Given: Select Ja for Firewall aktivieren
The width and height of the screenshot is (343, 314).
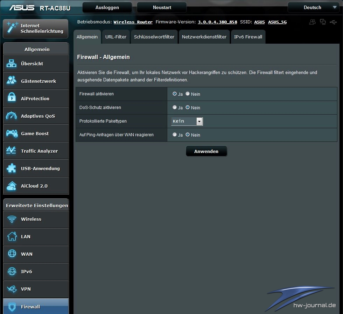Looking at the screenshot, I should [175, 94].
